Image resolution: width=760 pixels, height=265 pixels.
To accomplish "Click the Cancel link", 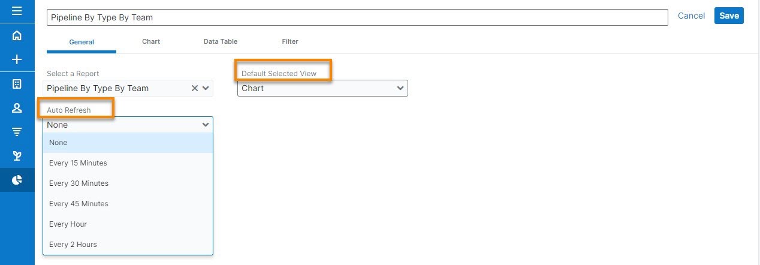I will tap(691, 16).
